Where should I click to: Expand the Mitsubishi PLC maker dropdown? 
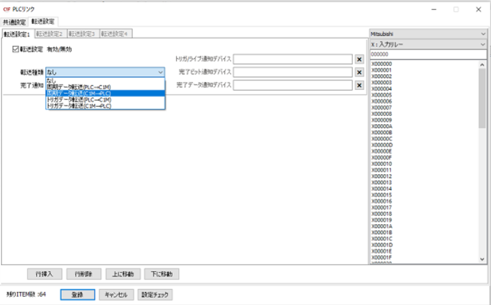click(x=482, y=34)
